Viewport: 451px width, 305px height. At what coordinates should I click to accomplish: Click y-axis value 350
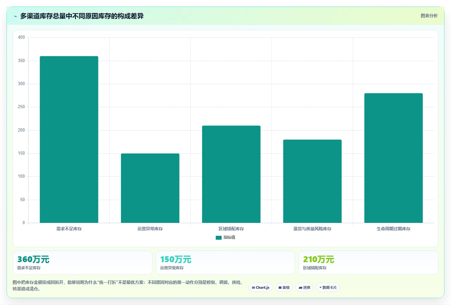click(x=21, y=61)
